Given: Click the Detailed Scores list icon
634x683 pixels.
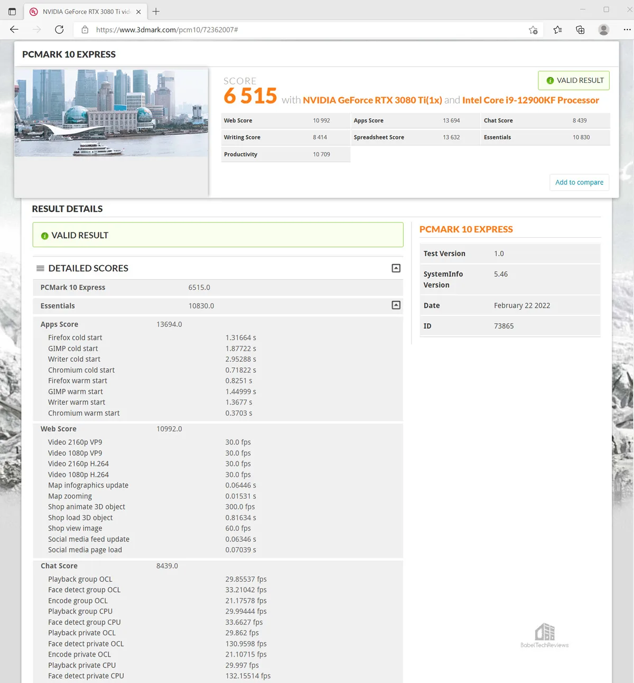Looking at the screenshot, I should (40, 268).
